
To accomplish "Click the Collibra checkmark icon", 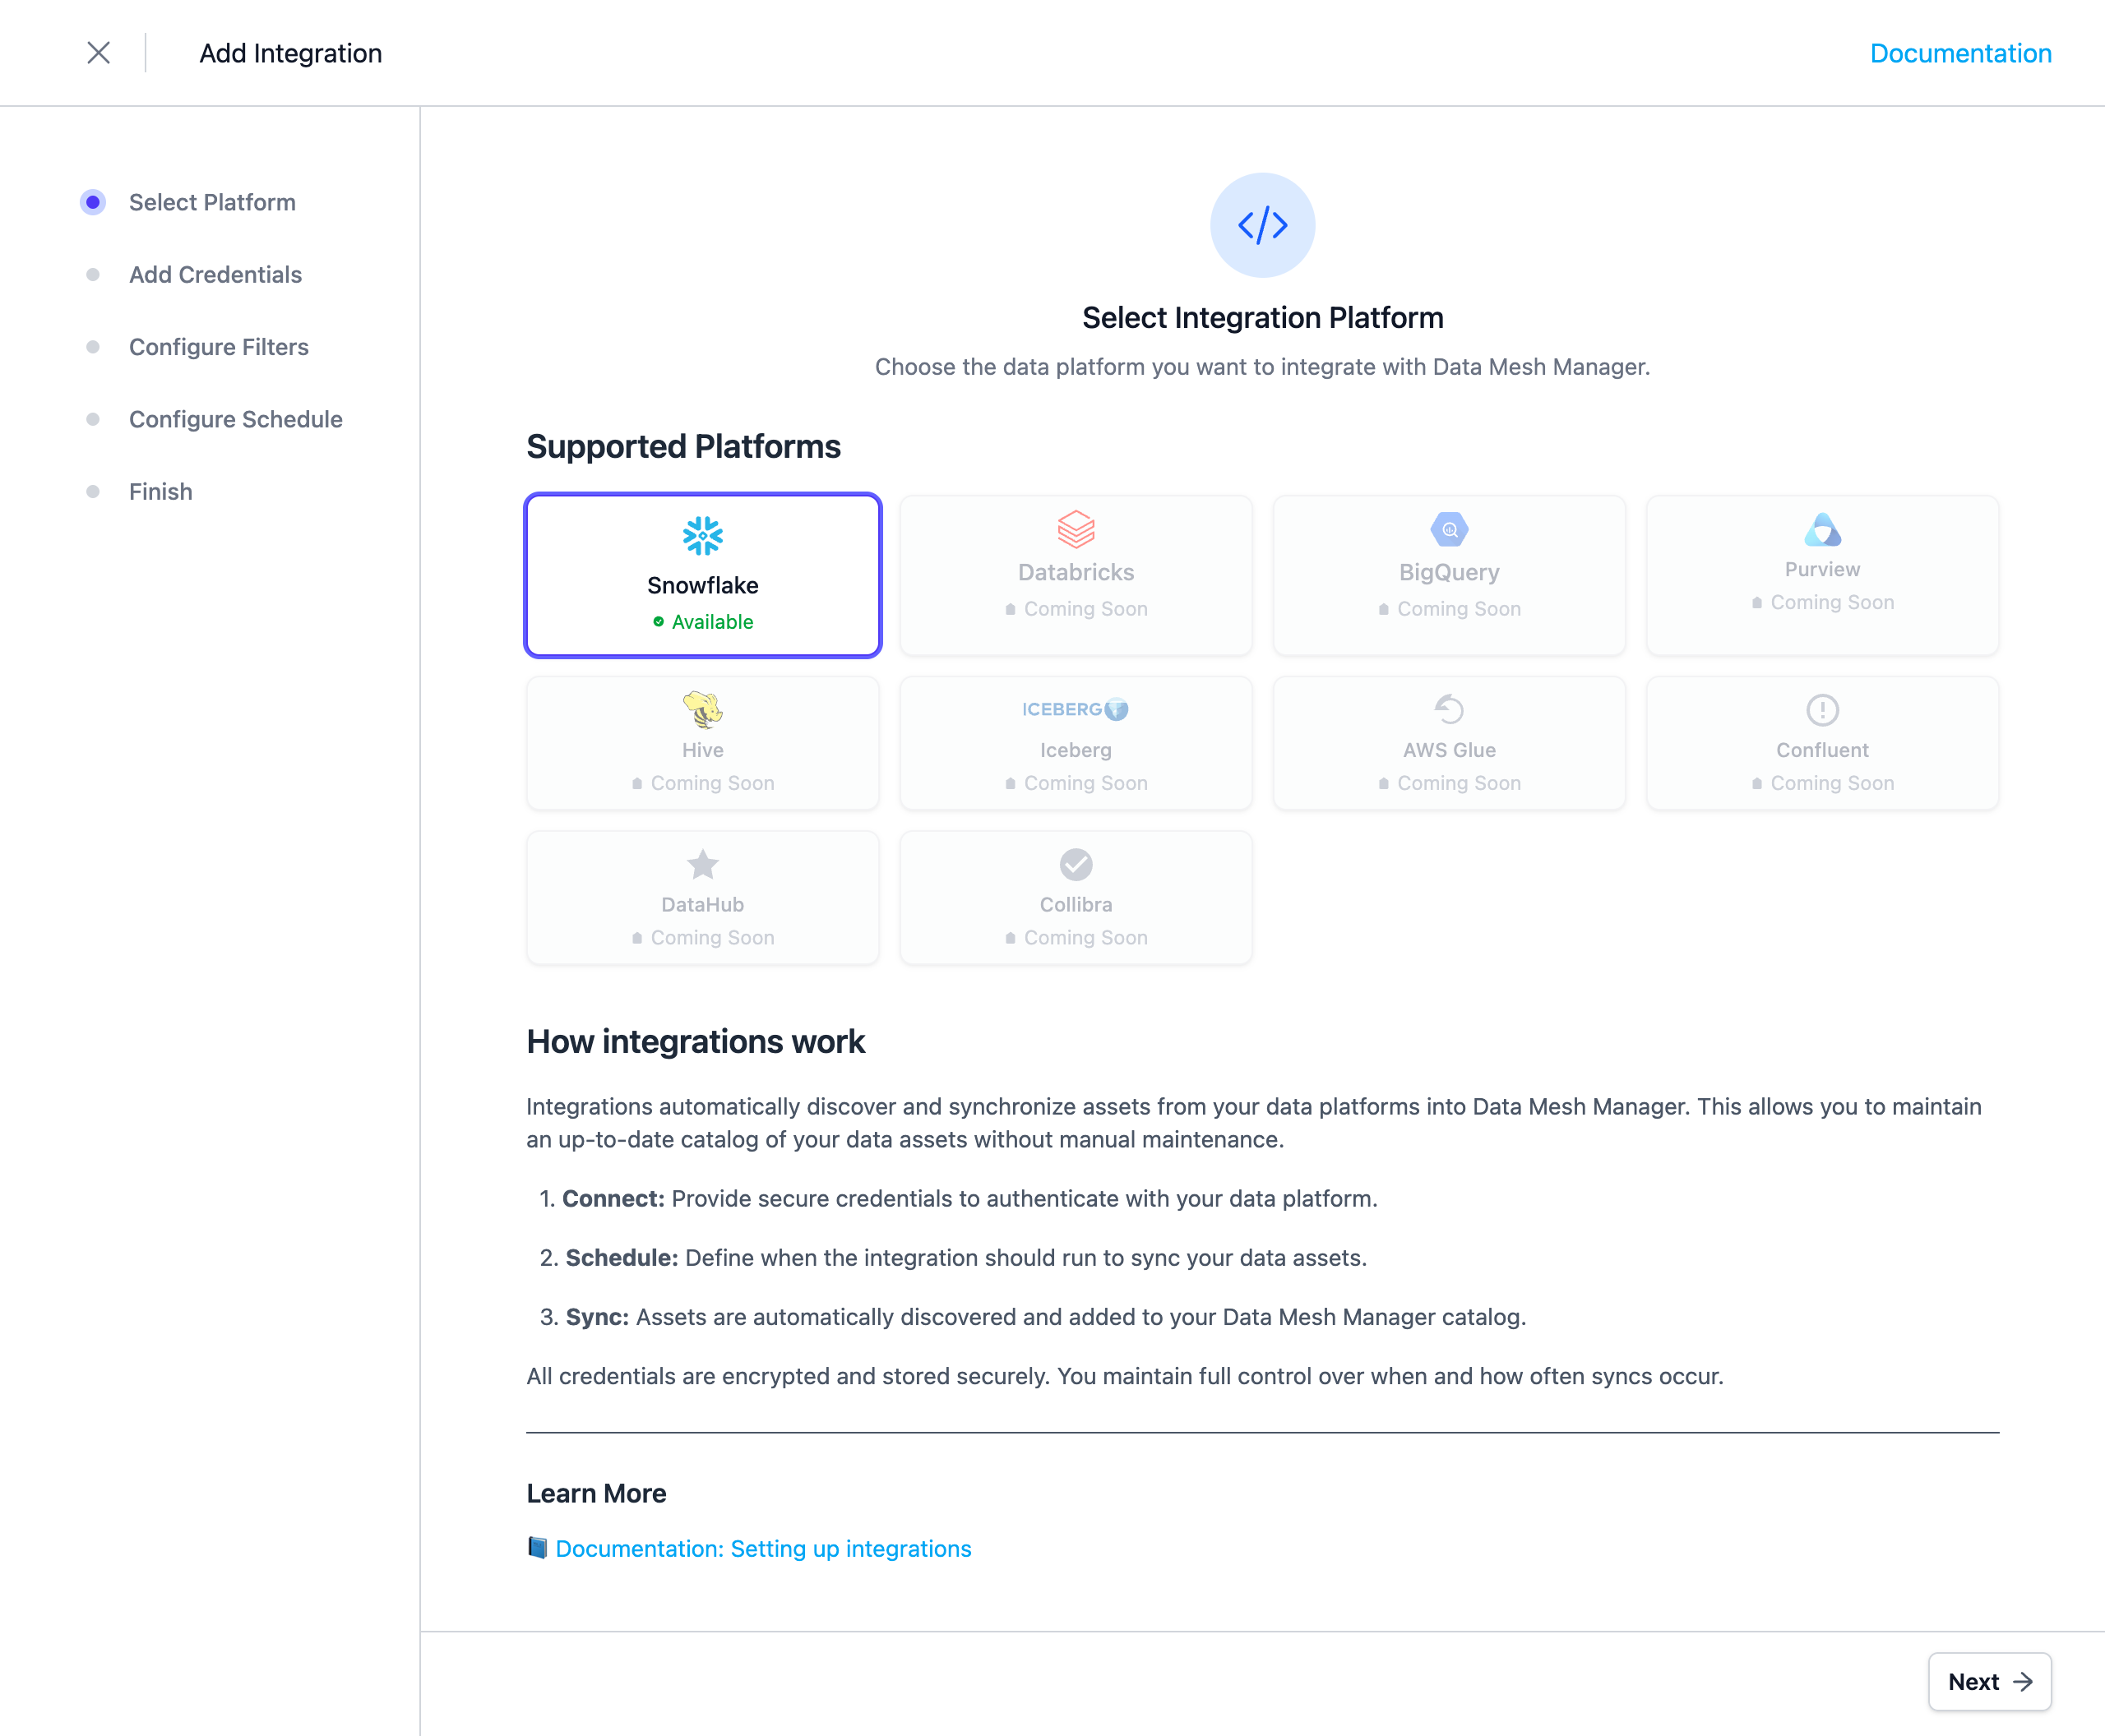I will (x=1076, y=864).
